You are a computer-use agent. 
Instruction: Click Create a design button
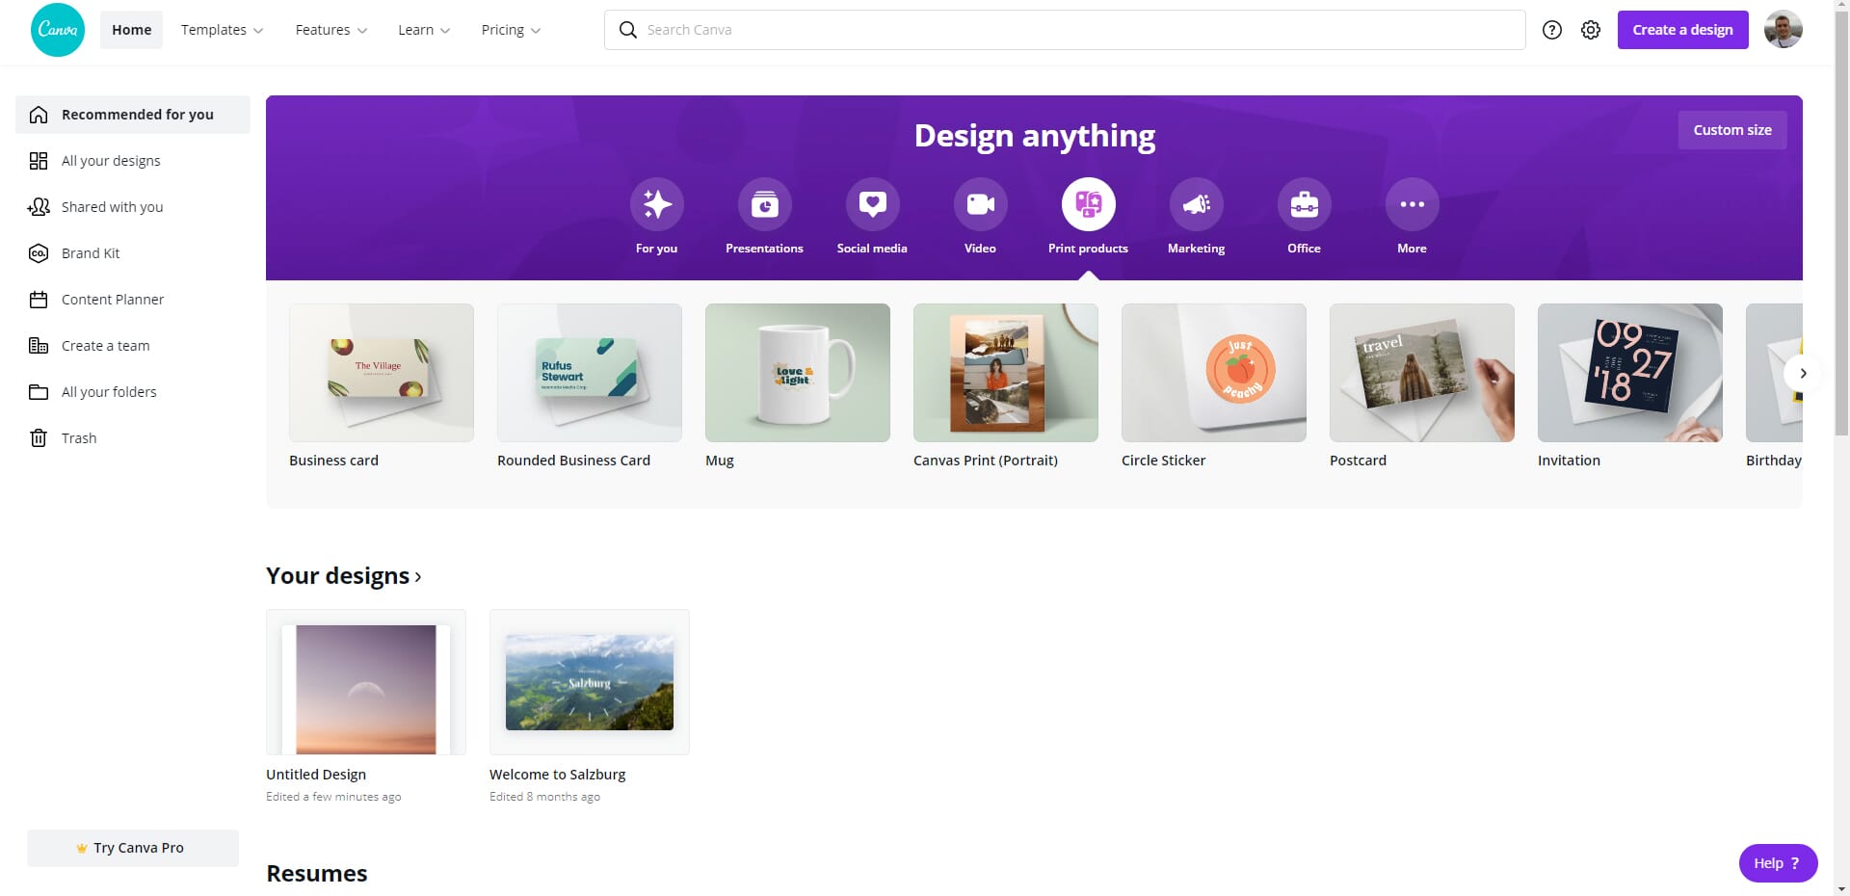(x=1682, y=30)
